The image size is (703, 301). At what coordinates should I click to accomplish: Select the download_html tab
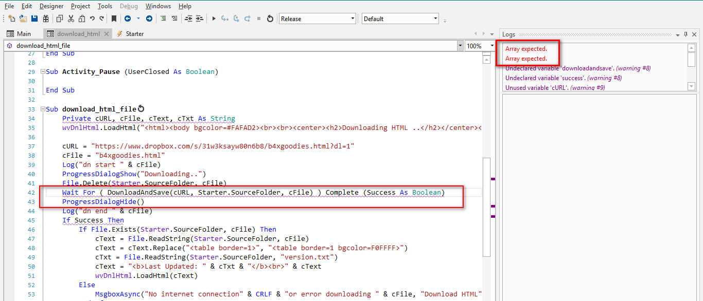click(78, 34)
